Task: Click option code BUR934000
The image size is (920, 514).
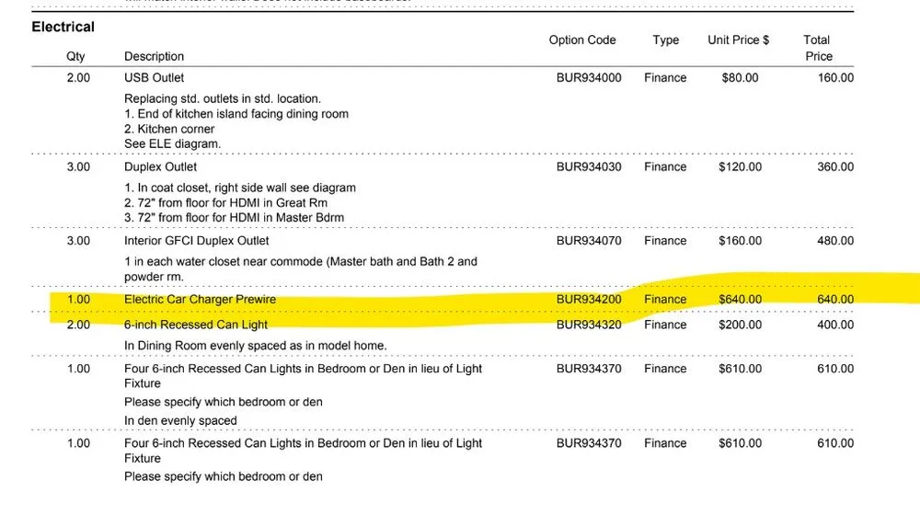Action: click(x=589, y=78)
